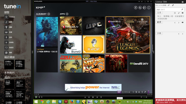186x104 pixels.
Task: Select the 文本 tab in Sidebar
Action: tap(159, 13)
